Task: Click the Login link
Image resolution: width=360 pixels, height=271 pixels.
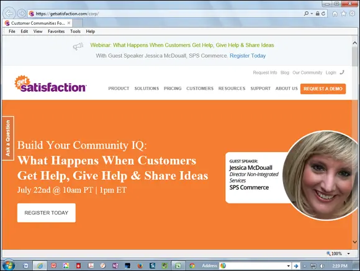Action: click(331, 73)
